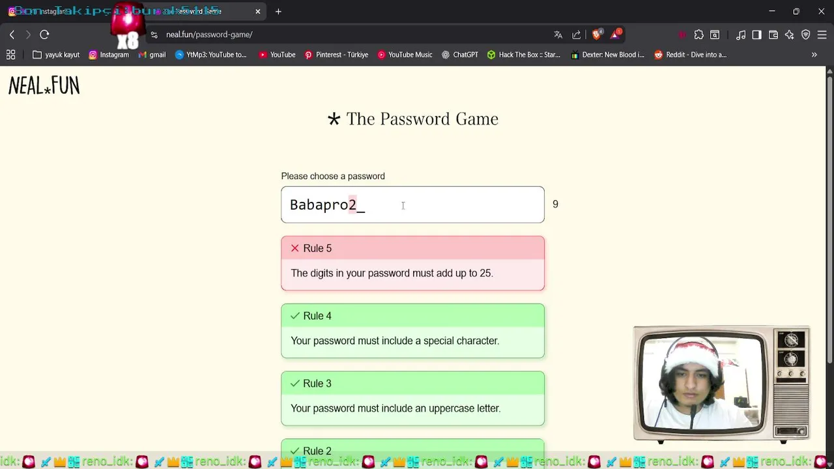Open the ChatGPT bookmark

(459, 55)
